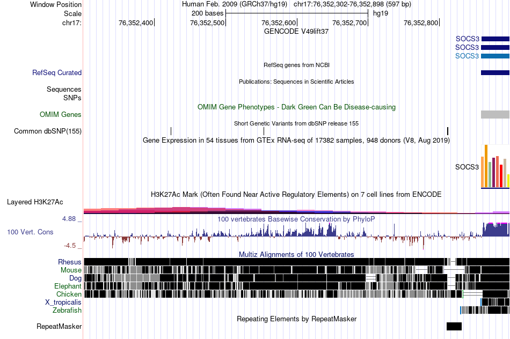Open the H3K27Ac Mark track title
Image resolution: width=510 pixels, height=339 pixels.
296,194
